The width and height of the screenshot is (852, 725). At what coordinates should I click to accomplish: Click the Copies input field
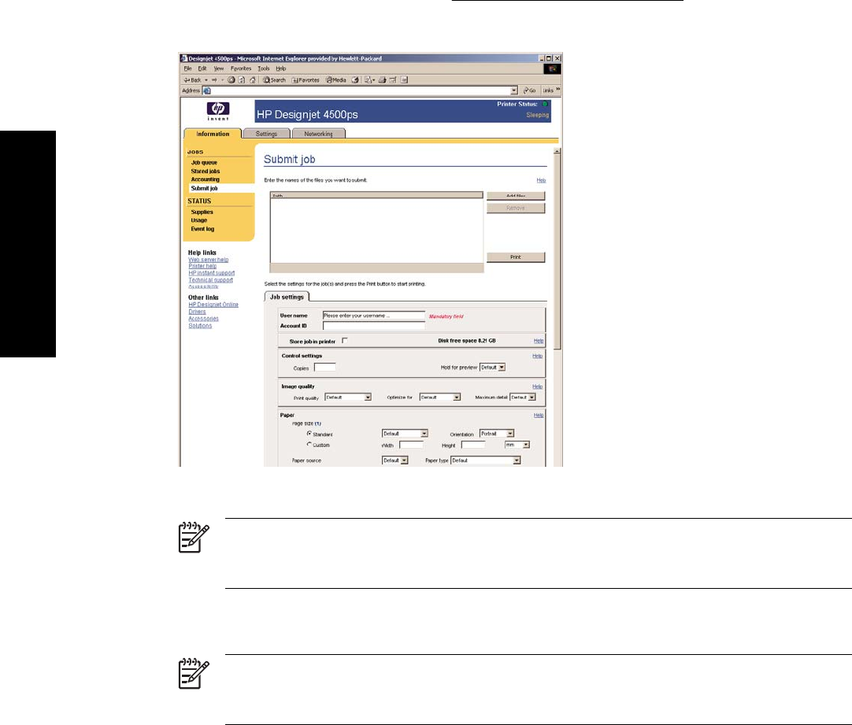pos(325,367)
